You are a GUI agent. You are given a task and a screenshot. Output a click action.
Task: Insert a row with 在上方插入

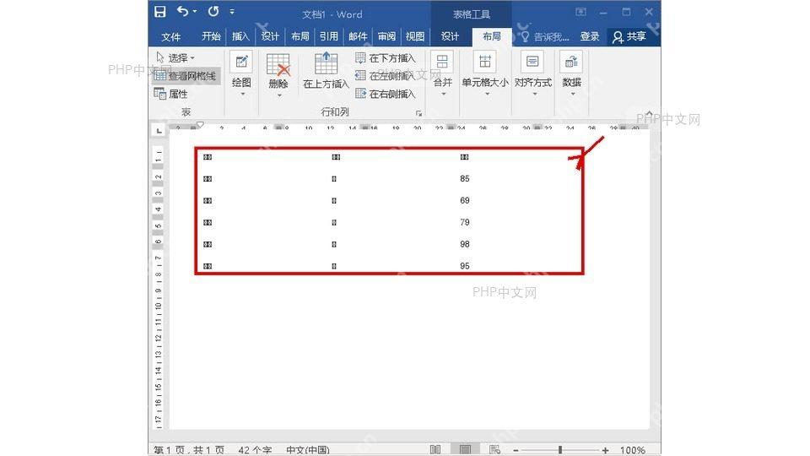pos(326,70)
